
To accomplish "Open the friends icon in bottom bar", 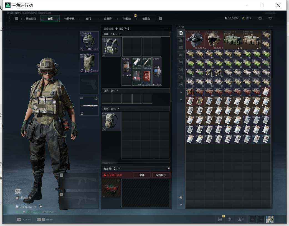I will tap(240, 219).
